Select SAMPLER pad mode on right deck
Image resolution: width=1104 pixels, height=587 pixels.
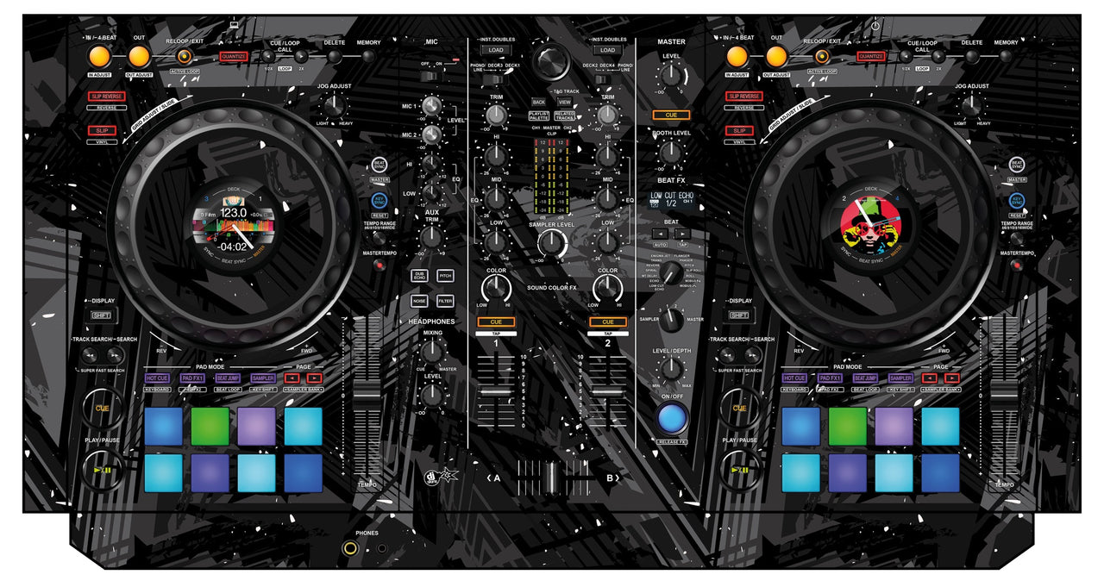[900, 378]
